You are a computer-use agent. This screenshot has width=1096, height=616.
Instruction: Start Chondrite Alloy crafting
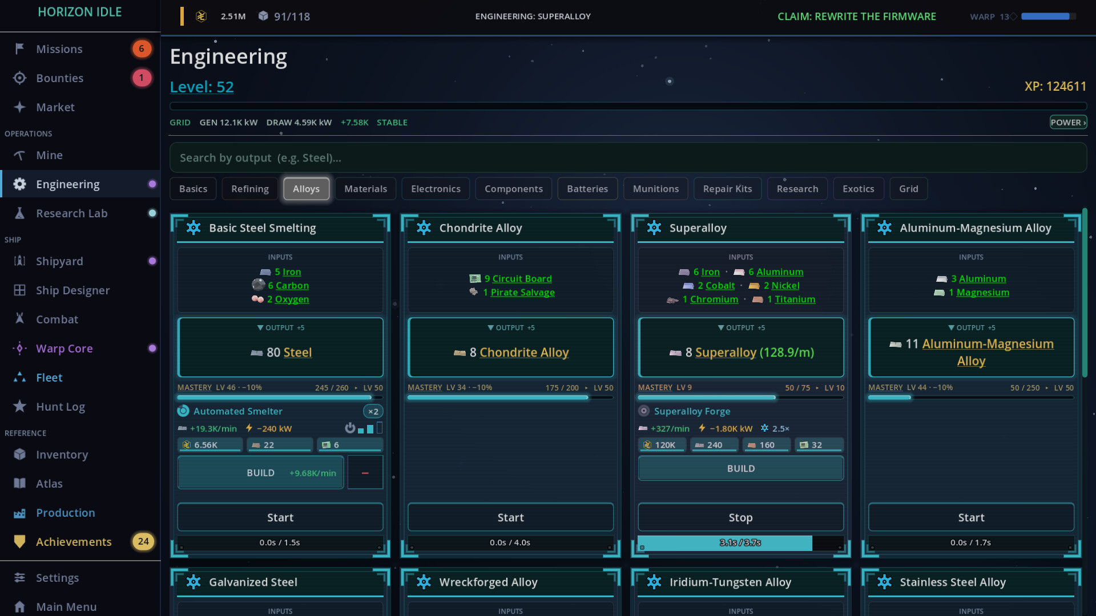511,517
